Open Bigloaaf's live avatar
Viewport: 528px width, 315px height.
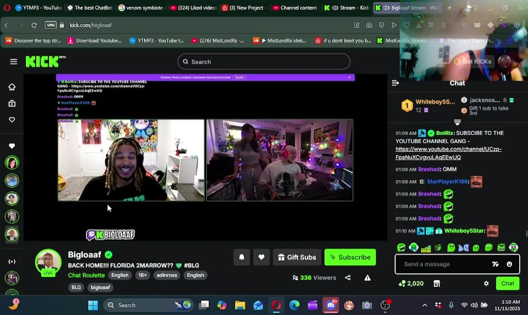(x=48, y=262)
